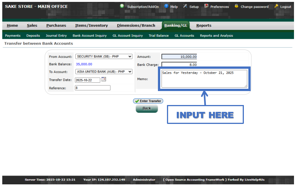Click the Help question mark icon
The width and height of the screenshot is (297, 187).
point(166,6)
